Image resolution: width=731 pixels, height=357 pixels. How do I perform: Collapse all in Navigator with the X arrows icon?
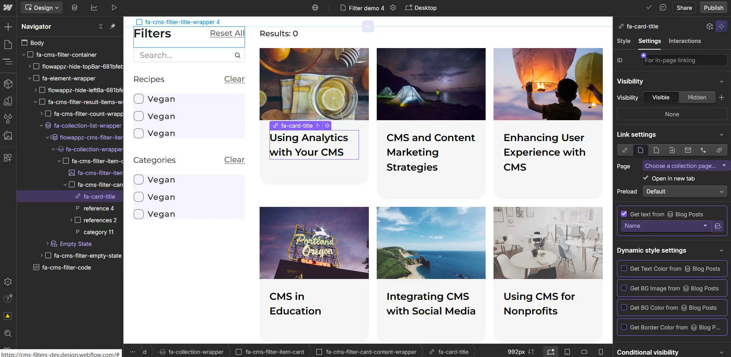pos(101,26)
